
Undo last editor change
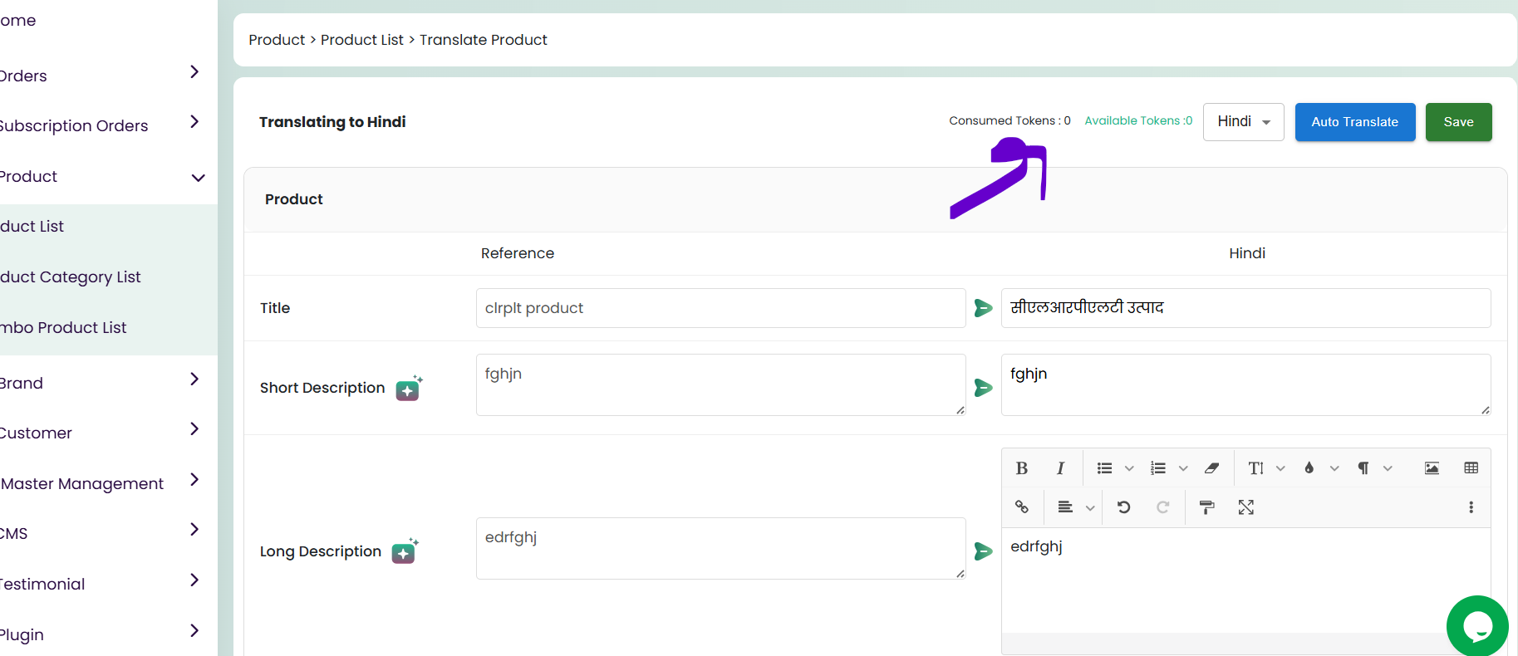[x=1124, y=507]
